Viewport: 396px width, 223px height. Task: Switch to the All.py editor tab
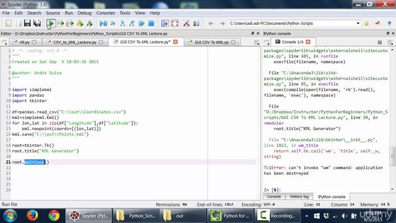(x=25, y=42)
